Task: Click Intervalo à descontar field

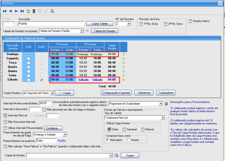Action: [x=35, y=109]
